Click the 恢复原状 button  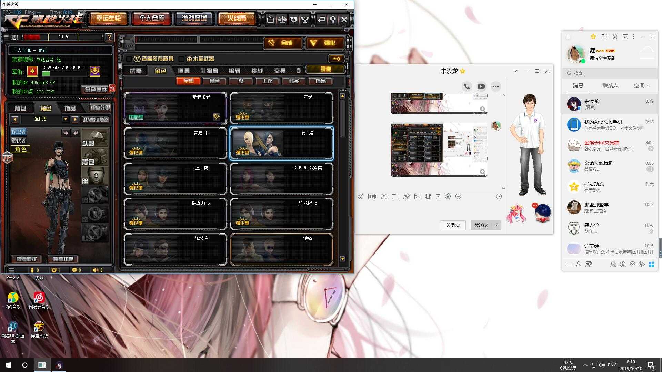tap(26, 259)
